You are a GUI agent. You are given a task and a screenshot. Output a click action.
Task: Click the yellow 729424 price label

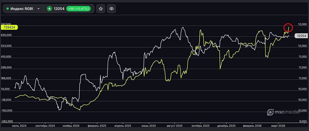[9, 27]
